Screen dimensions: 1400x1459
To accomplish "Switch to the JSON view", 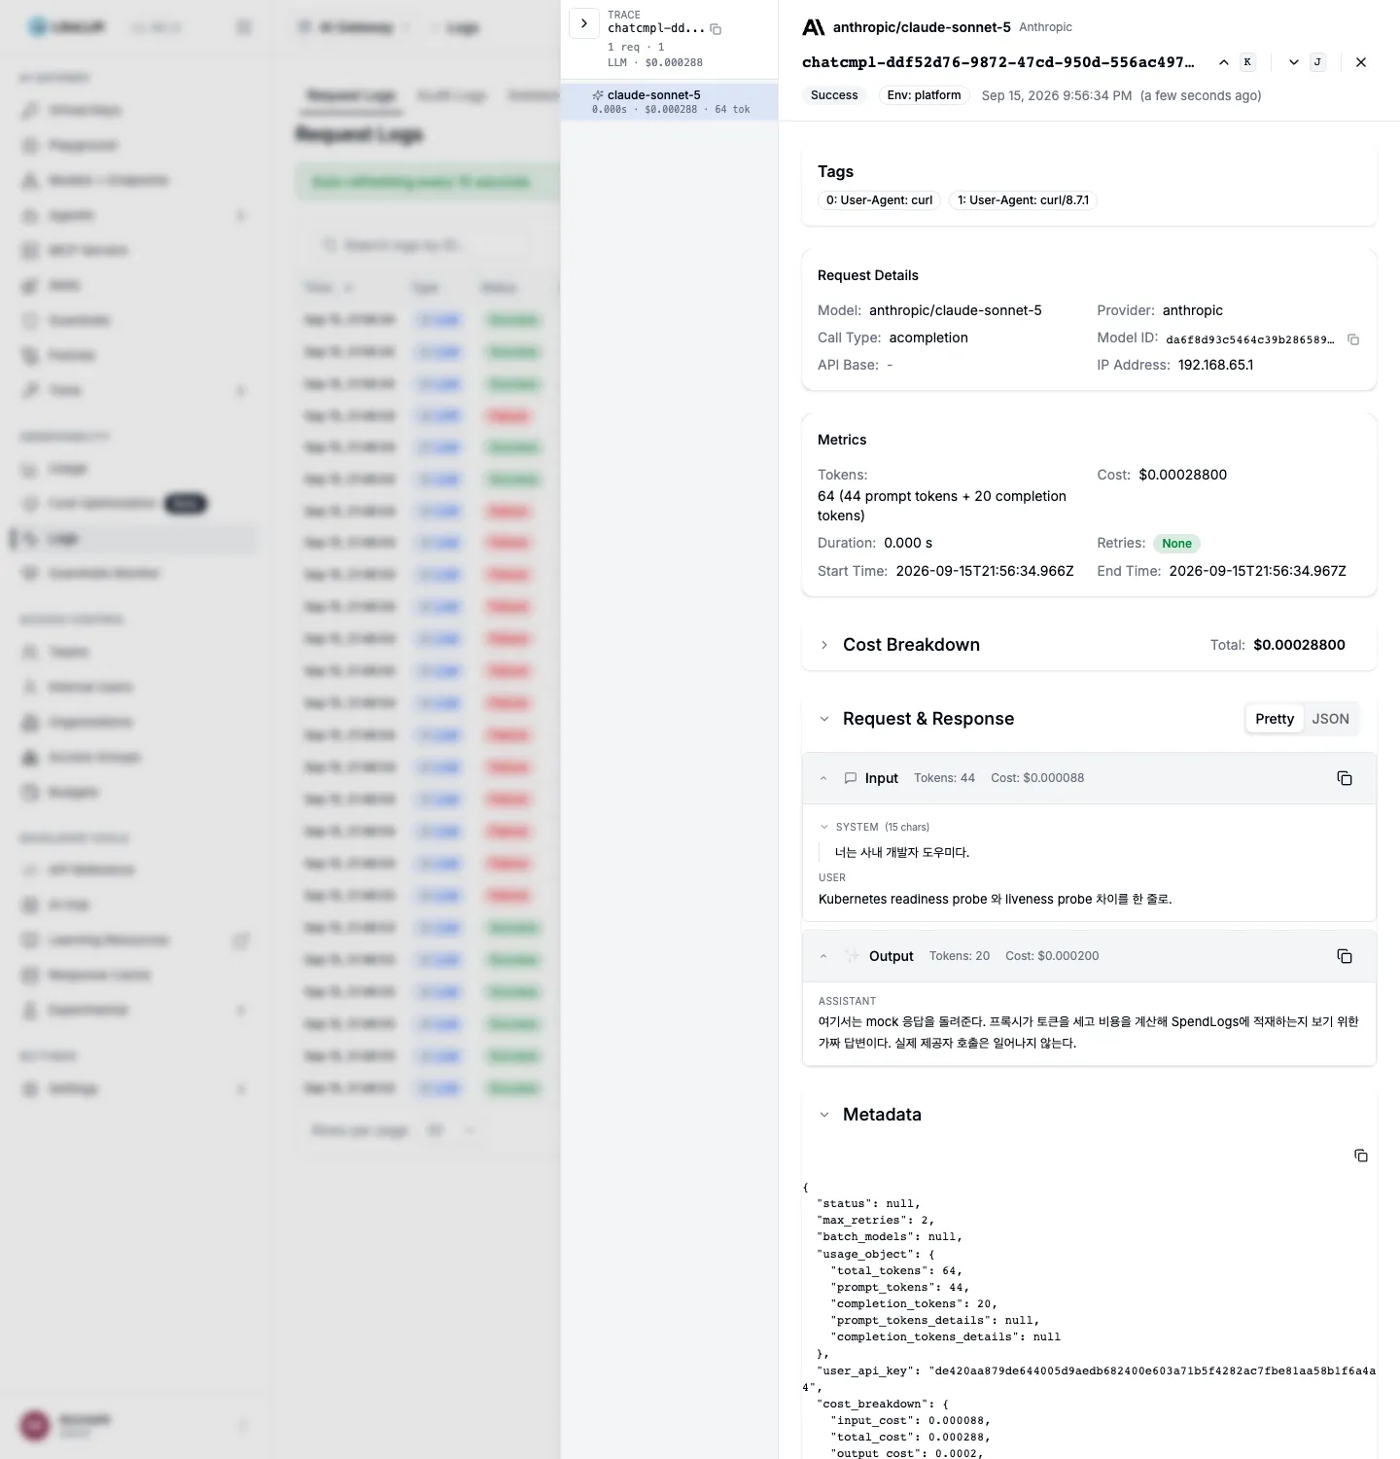I will coord(1330,719).
